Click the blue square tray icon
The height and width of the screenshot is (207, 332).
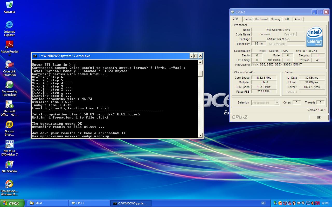coord(308,203)
